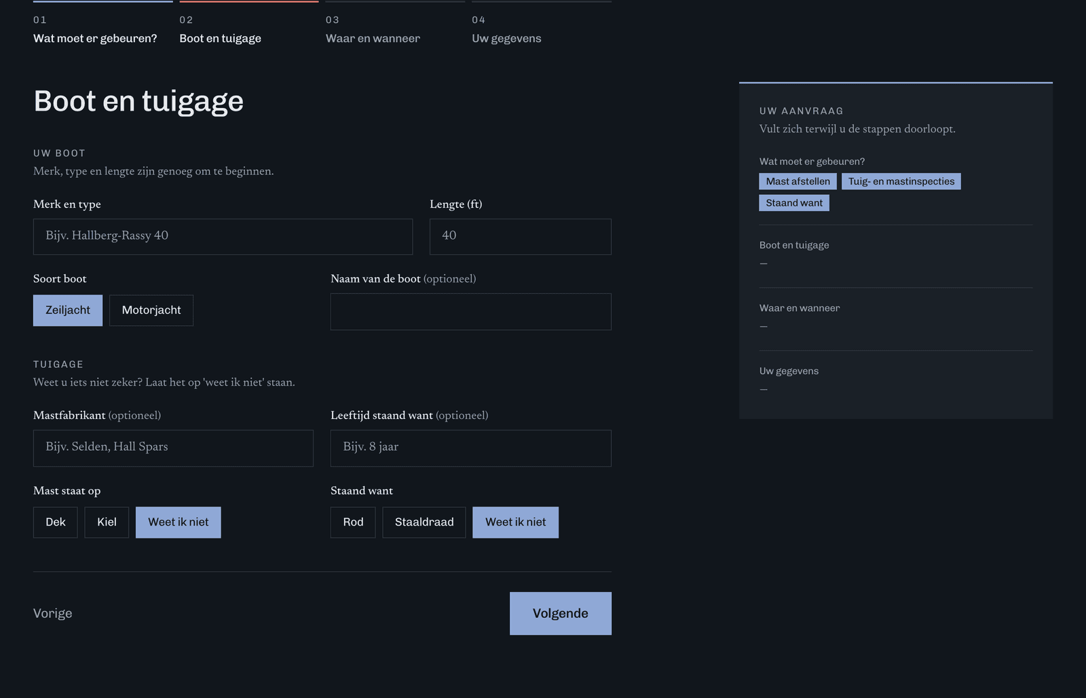Click the UW AANVRAAG heading

802,111
